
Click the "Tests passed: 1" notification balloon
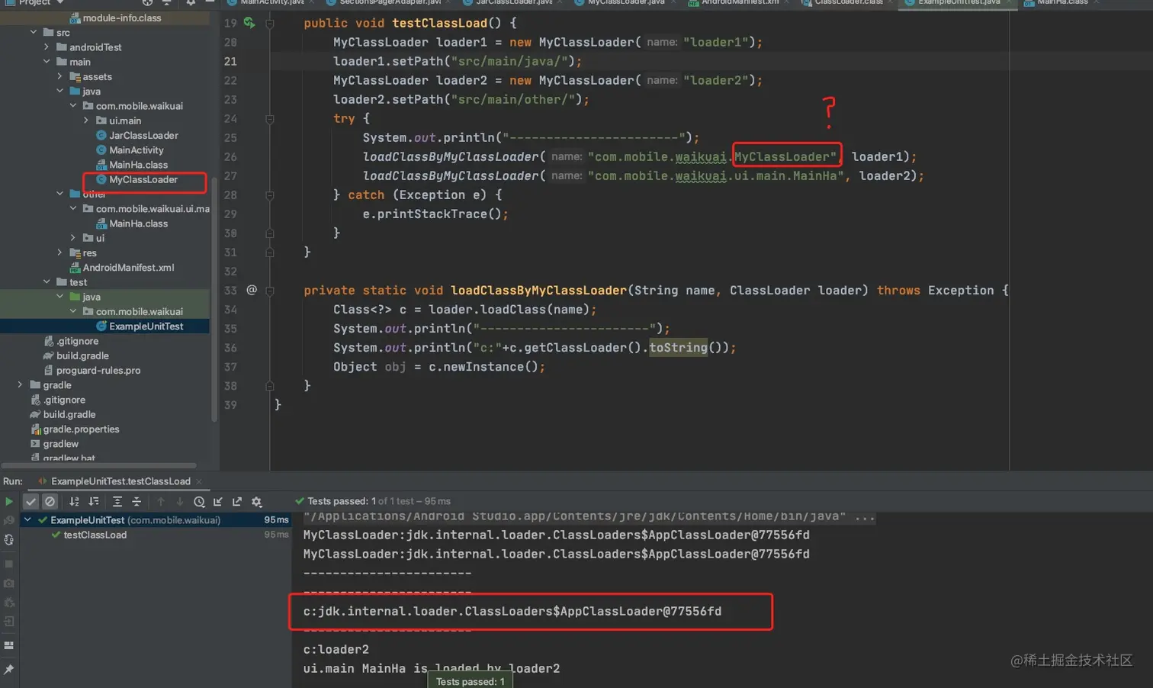[470, 681]
